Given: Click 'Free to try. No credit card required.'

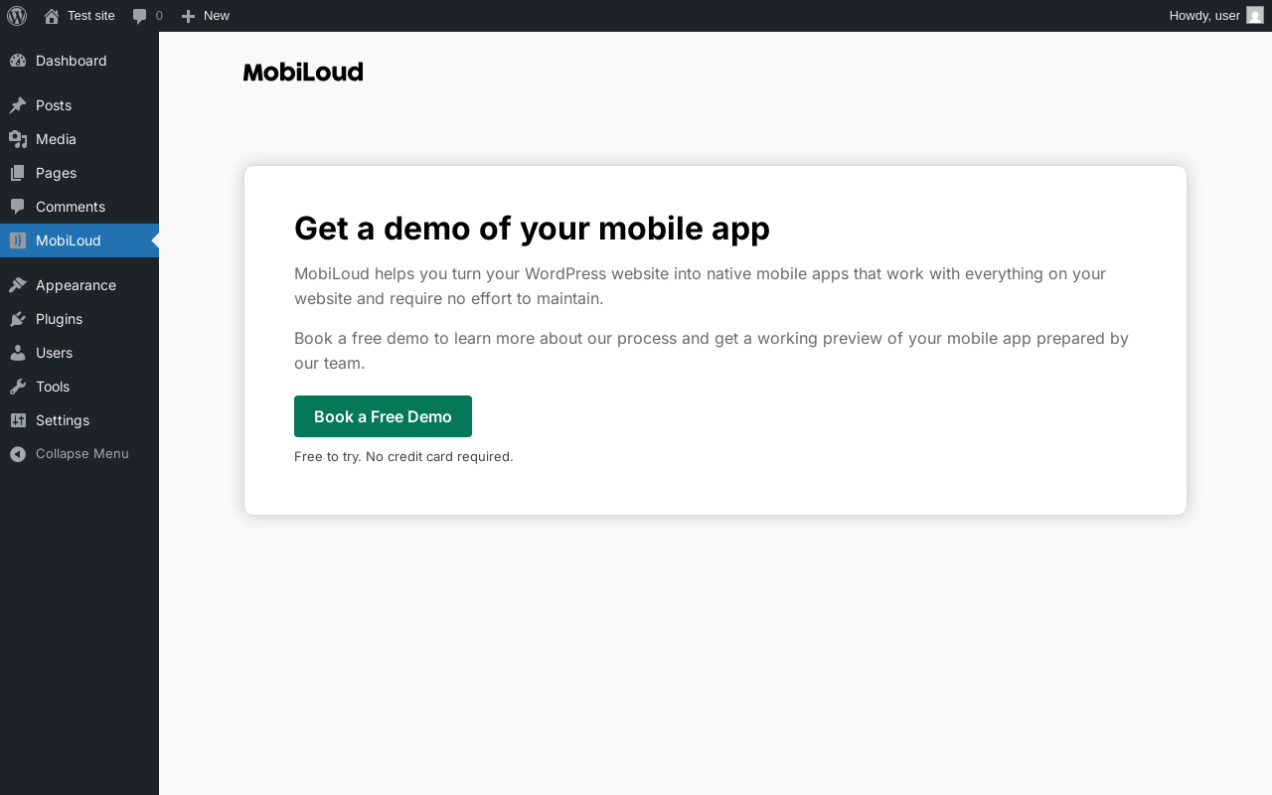Looking at the screenshot, I should [403, 457].
